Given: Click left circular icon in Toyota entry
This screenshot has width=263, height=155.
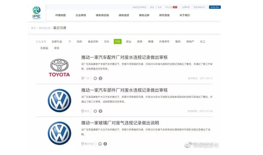Looking at the screenshot, I should point(95,78).
